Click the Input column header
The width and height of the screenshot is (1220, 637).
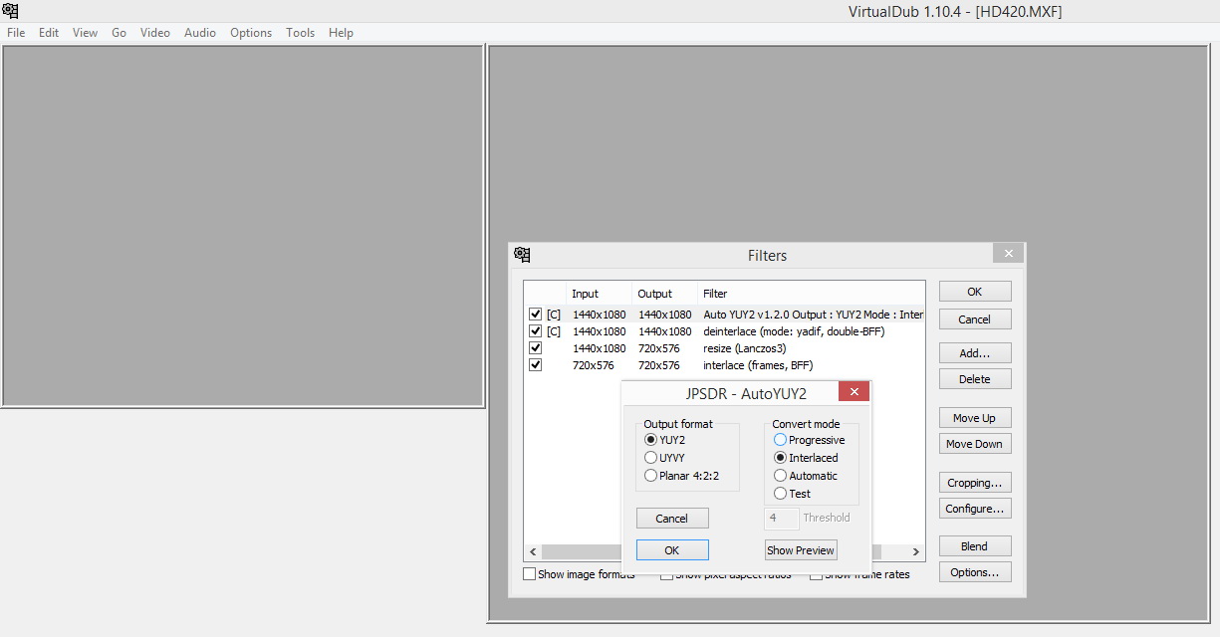coord(599,294)
